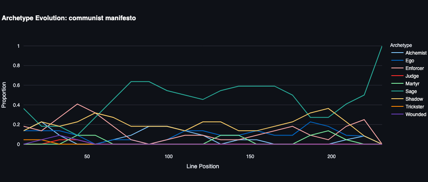Click the chart title Archetype Evolution
The width and height of the screenshot is (428, 182).
pyautogui.click(x=69, y=18)
